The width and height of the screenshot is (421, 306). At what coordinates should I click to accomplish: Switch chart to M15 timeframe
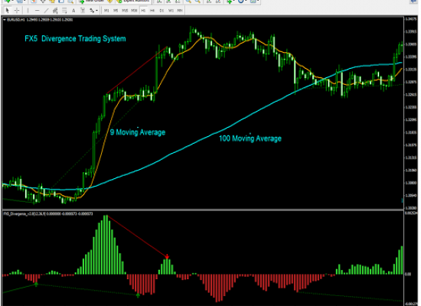click(x=125, y=11)
